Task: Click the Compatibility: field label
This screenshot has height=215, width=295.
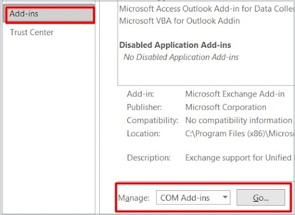Action: [x=153, y=121]
